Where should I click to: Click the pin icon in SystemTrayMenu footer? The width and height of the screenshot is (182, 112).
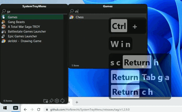pos(52,101)
